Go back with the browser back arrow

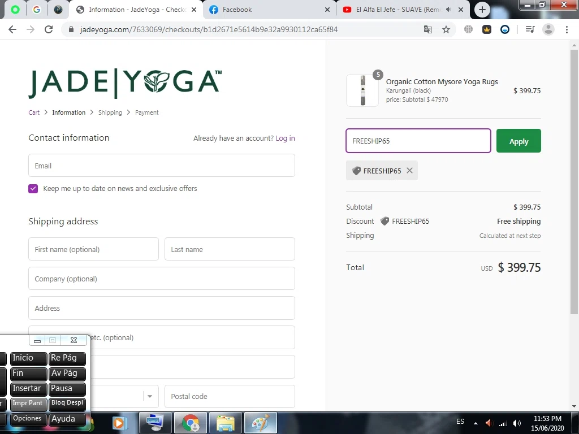point(12,29)
